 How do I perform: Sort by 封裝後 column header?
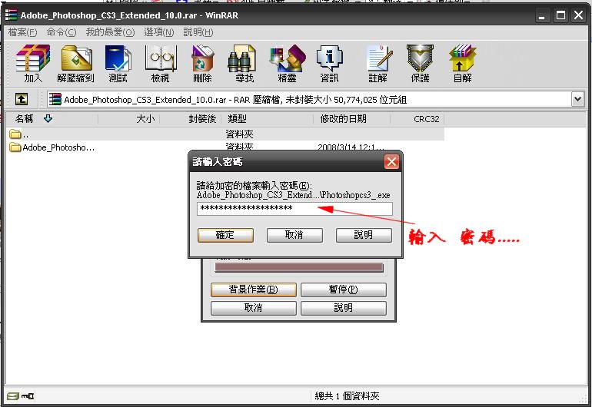click(x=190, y=119)
